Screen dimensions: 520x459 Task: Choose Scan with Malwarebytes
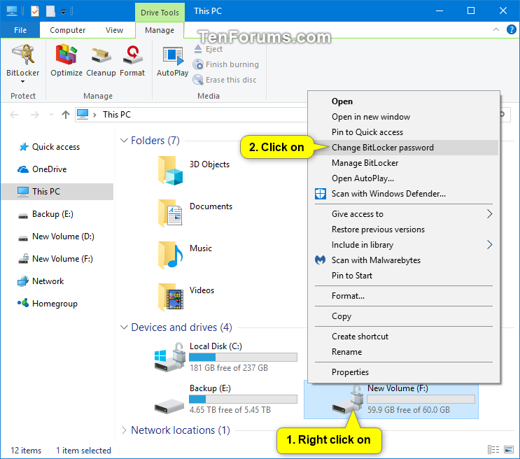[404, 260]
